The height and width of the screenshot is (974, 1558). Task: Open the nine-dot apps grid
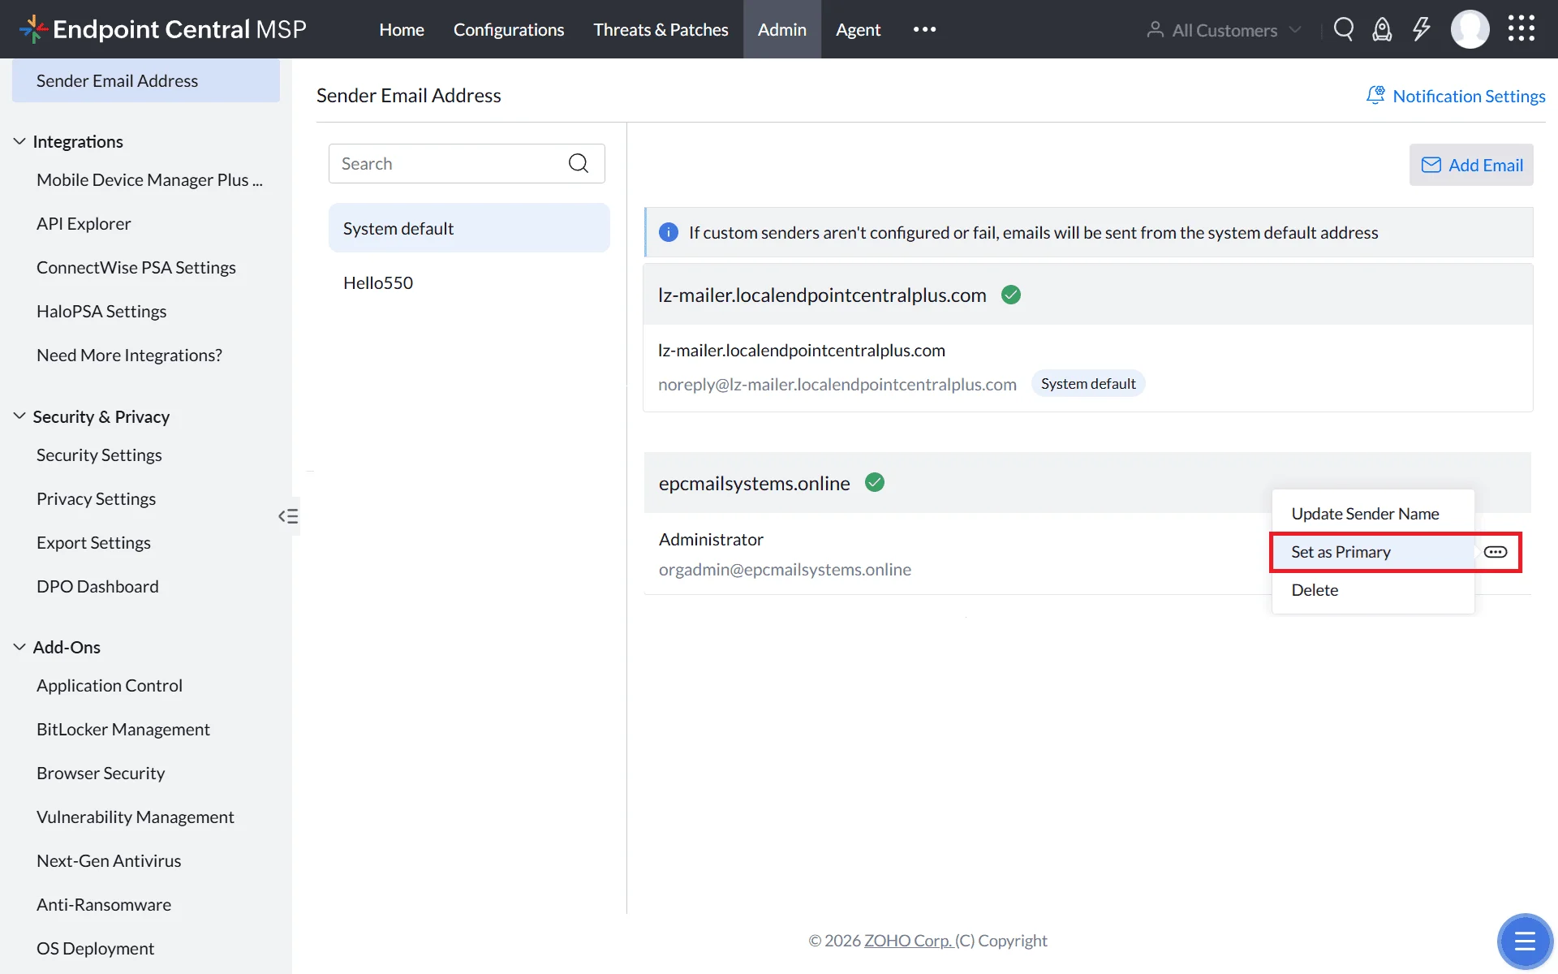(x=1521, y=28)
